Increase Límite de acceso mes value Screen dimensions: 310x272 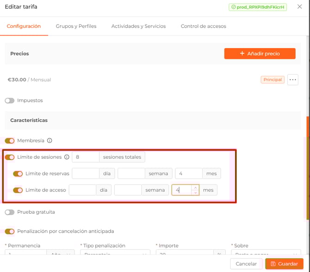[x=196, y=187]
